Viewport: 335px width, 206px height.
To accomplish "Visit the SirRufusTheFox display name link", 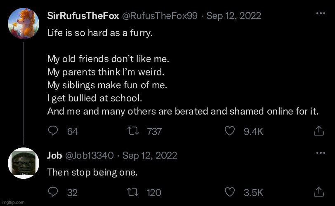I will [83, 16].
